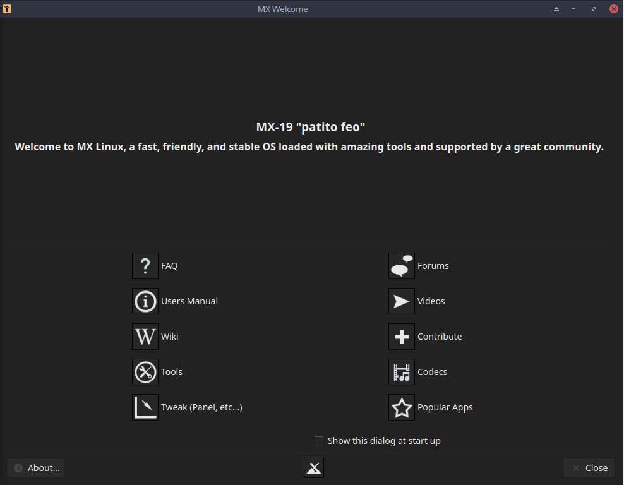Image resolution: width=624 pixels, height=485 pixels.
Task: Click the Videos arrow icon
Action: pos(402,301)
